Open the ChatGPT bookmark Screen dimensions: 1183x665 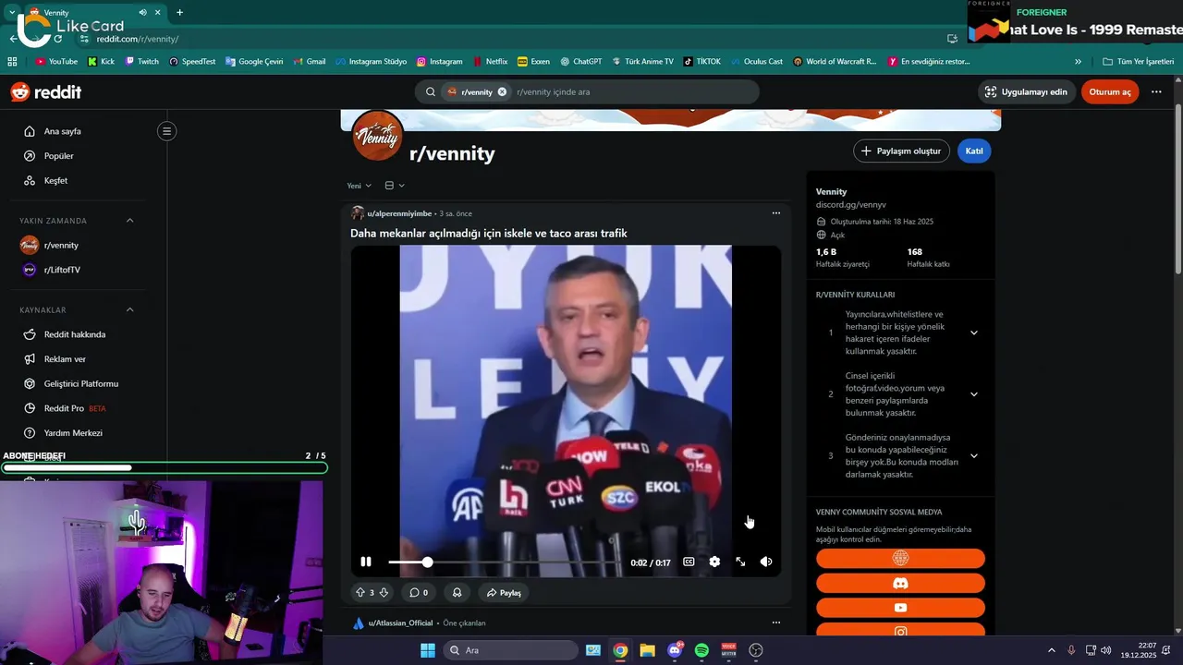[x=580, y=62]
